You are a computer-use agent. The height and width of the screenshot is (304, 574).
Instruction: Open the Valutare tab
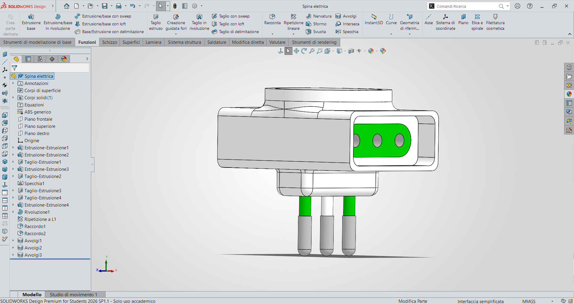point(277,42)
